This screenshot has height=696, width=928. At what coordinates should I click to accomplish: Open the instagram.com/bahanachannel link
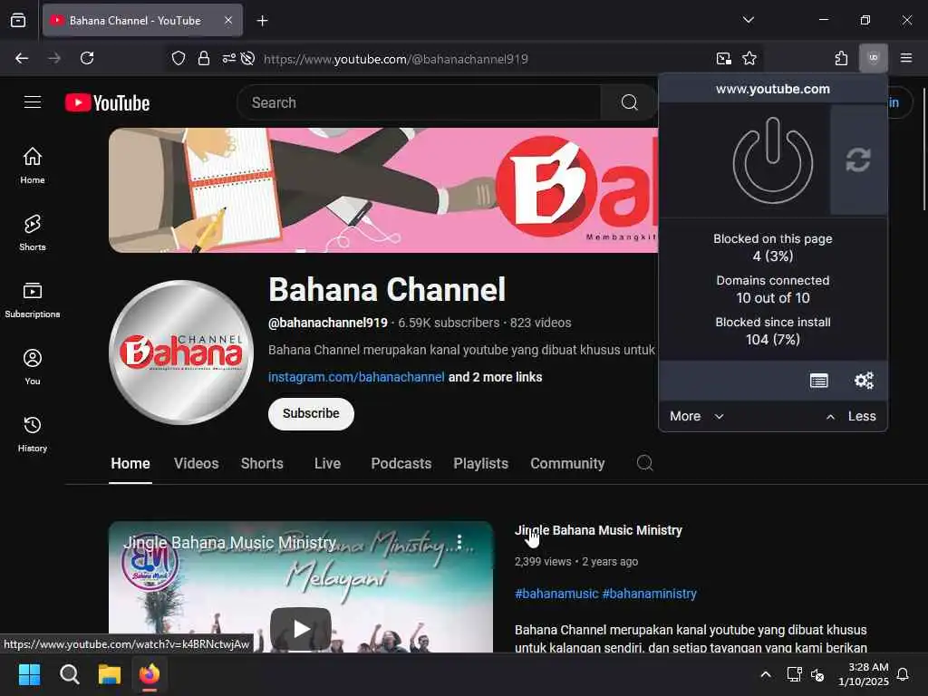tap(356, 377)
